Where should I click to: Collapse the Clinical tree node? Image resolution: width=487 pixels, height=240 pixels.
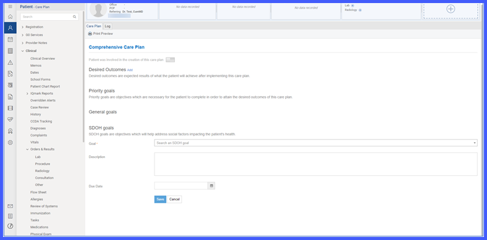pyautogui.click(x=23, y=51)
